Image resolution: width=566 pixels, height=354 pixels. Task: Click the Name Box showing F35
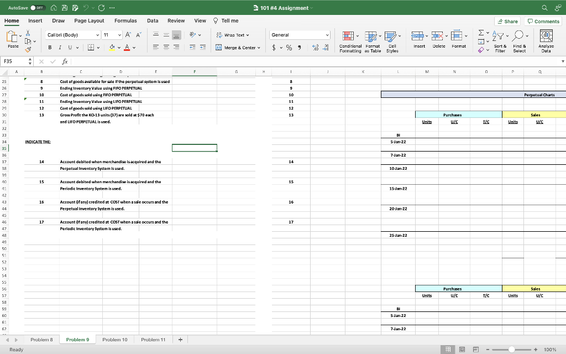(13, 61)
